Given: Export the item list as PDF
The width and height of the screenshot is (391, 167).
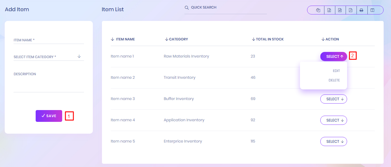Looking at the screenshot, I should [351, 10].
